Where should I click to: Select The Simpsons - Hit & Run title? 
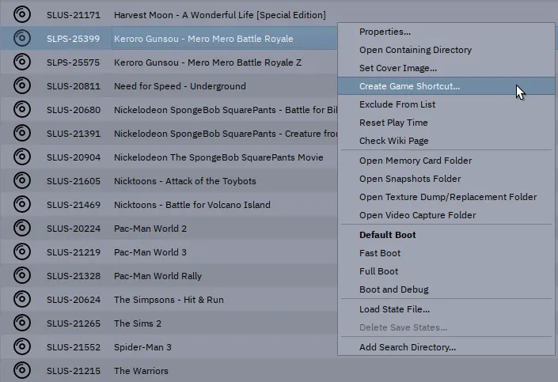point(169,300)
